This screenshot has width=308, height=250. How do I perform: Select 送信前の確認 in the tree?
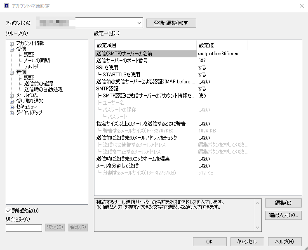38,84
